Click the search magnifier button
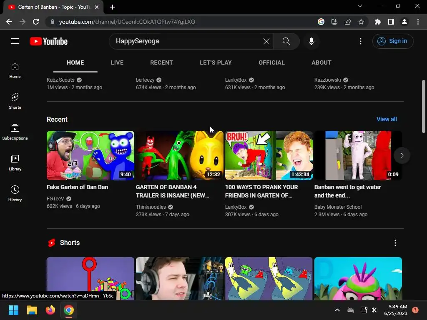This screenshot has height=320, width=427. click(x=286, y=41)
